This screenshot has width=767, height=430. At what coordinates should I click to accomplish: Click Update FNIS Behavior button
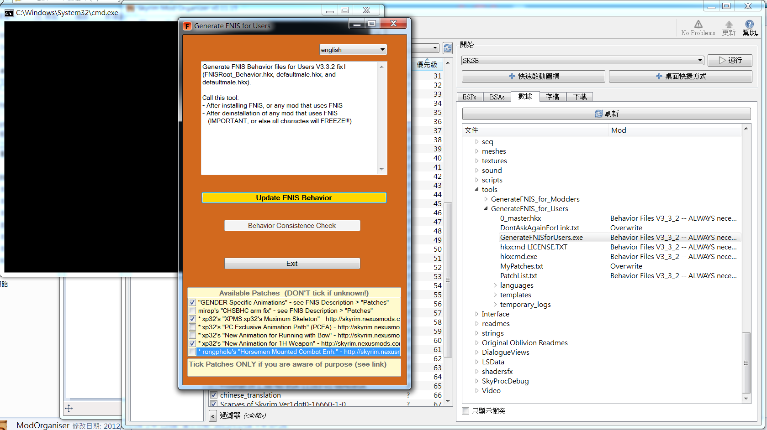pyautogui.click(x=294, y=198)
